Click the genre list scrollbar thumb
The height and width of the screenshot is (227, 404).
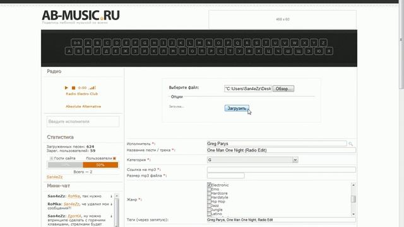pyautogui.click(x=353, y=199)
